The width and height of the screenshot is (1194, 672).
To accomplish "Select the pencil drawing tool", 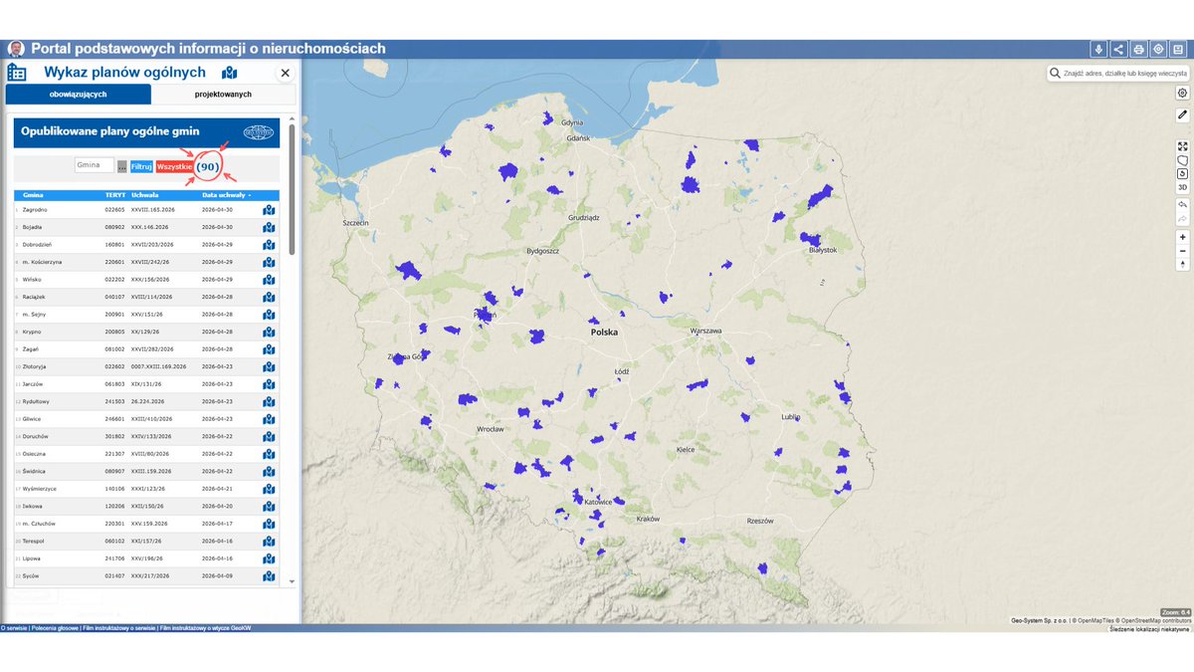I will click(1182, 115).
